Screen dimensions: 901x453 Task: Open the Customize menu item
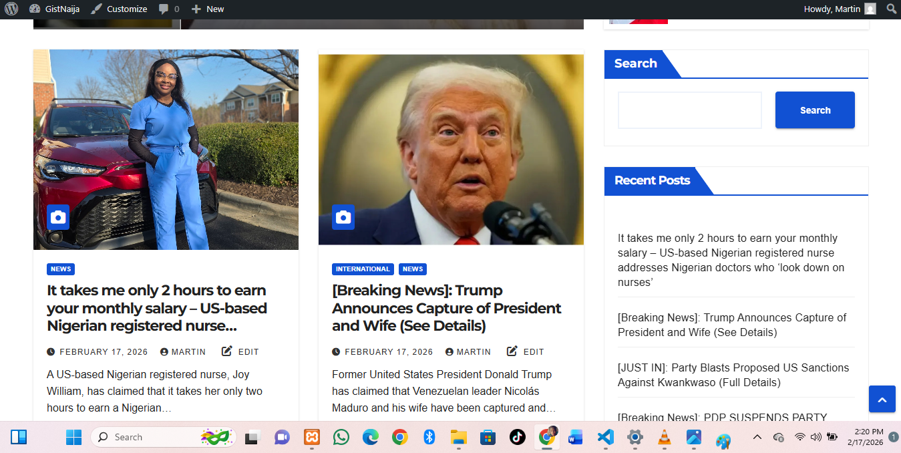coord(119,9)
